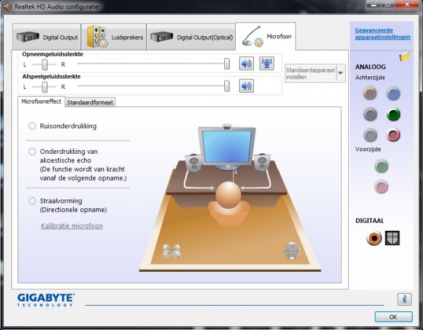Switch to the Digital Output(Optical) tab

point(191,37)
